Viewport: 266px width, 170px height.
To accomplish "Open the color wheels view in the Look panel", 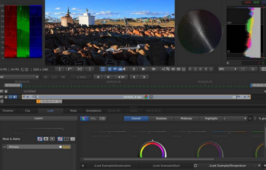I will click(84, 119).
